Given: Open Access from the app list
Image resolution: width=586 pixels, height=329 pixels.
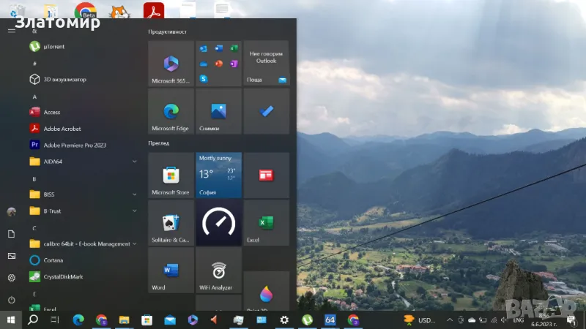Looking at the screenshot, I should [51, 112].
